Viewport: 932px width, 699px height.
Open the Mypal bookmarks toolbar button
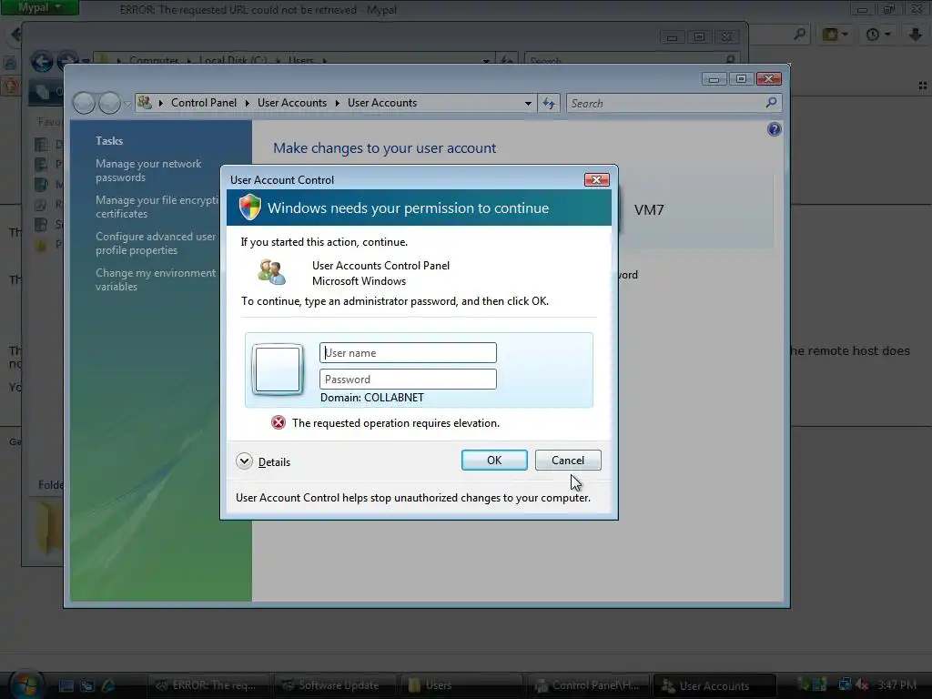[835, 35]
